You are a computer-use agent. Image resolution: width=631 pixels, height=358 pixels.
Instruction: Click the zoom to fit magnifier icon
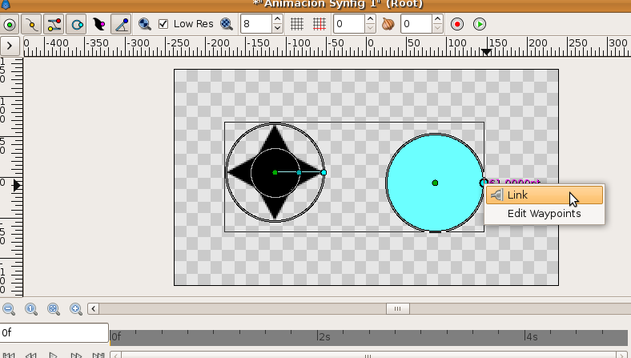click(54, 309)
